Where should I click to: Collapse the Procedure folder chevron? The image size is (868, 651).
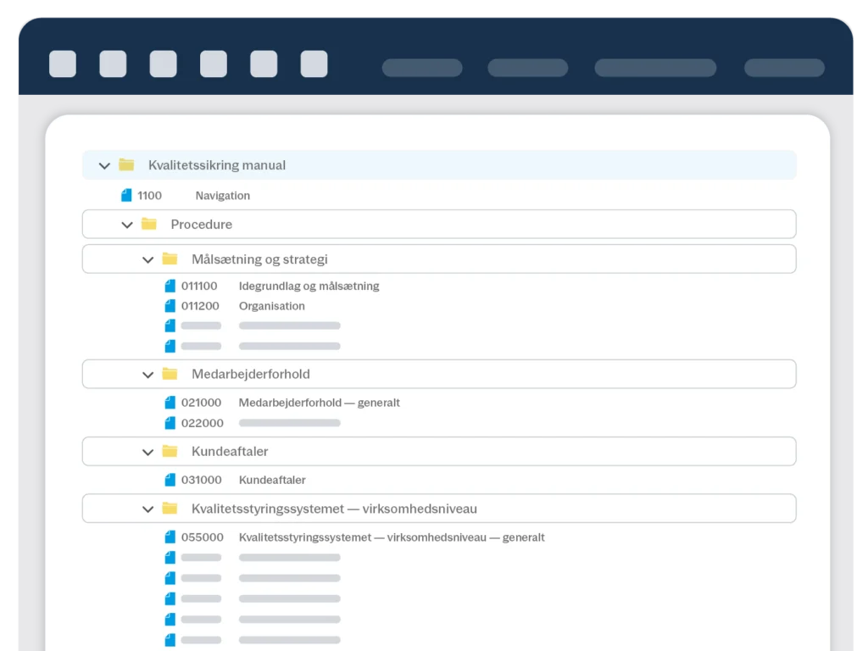coord(127,225)
